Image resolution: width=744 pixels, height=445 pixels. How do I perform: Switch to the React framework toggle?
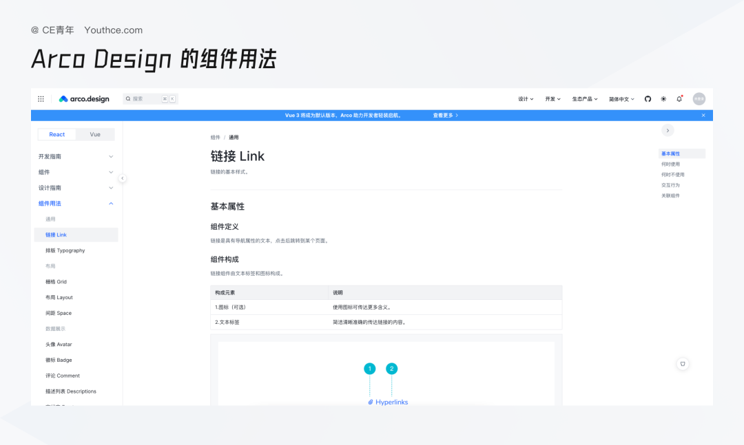(57, 135)
